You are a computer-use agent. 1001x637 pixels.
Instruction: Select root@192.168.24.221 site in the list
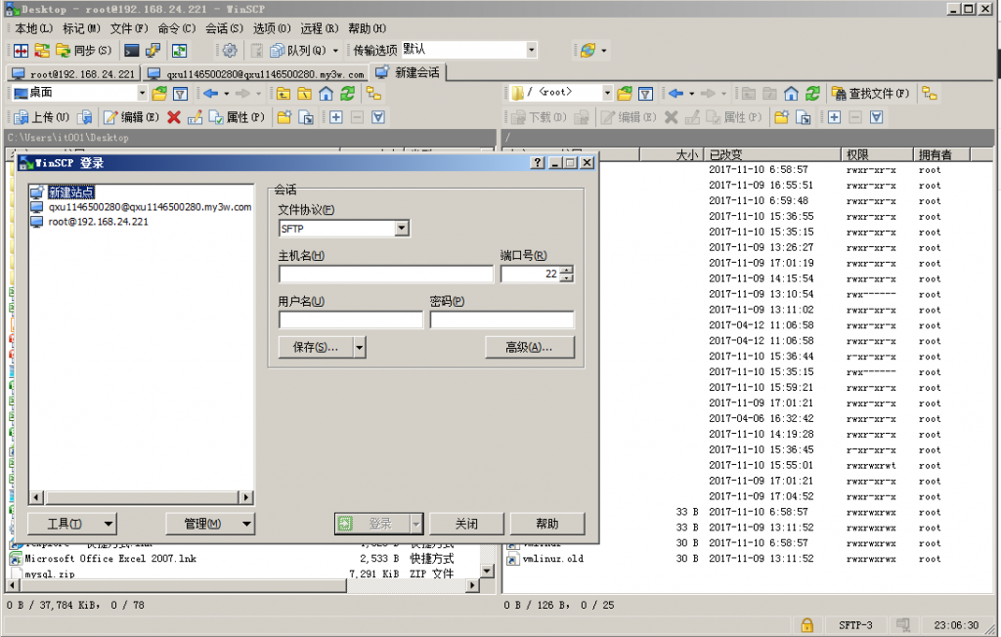(x=98, y=222)
